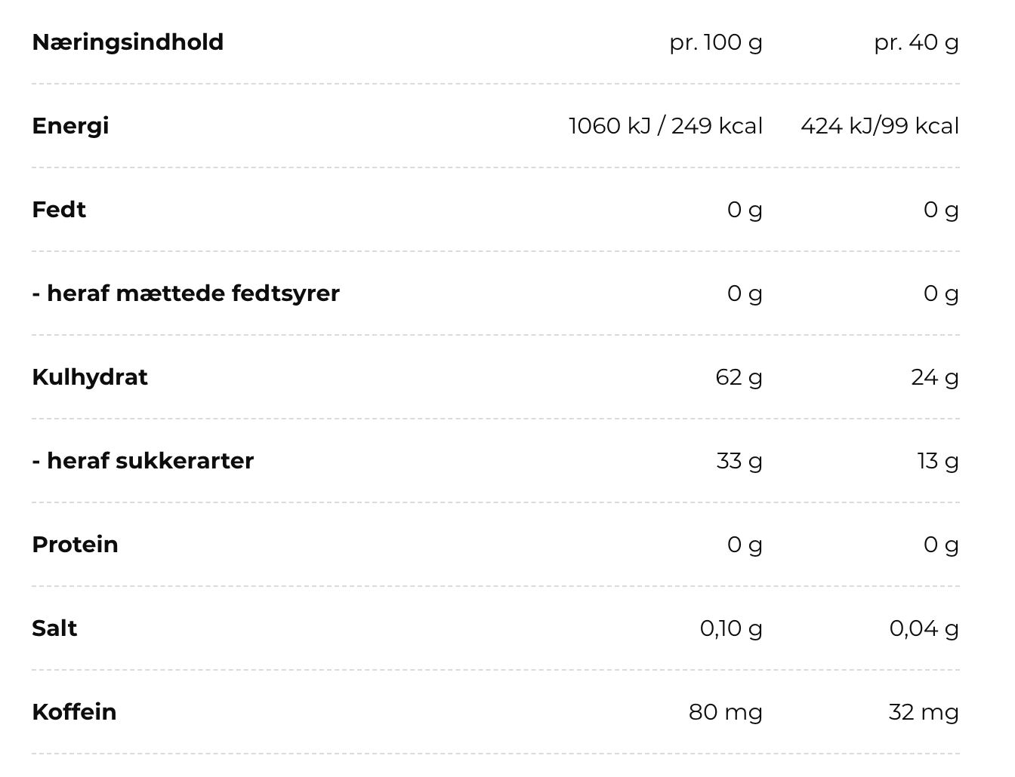Select the Koffein row label
Image resolution: width=1015 pixels, height=777 pixels.
[x=74, y=712]
